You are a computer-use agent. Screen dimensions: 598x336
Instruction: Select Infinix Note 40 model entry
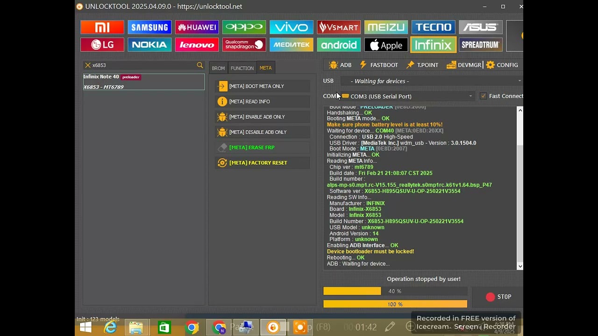point(144,82)
